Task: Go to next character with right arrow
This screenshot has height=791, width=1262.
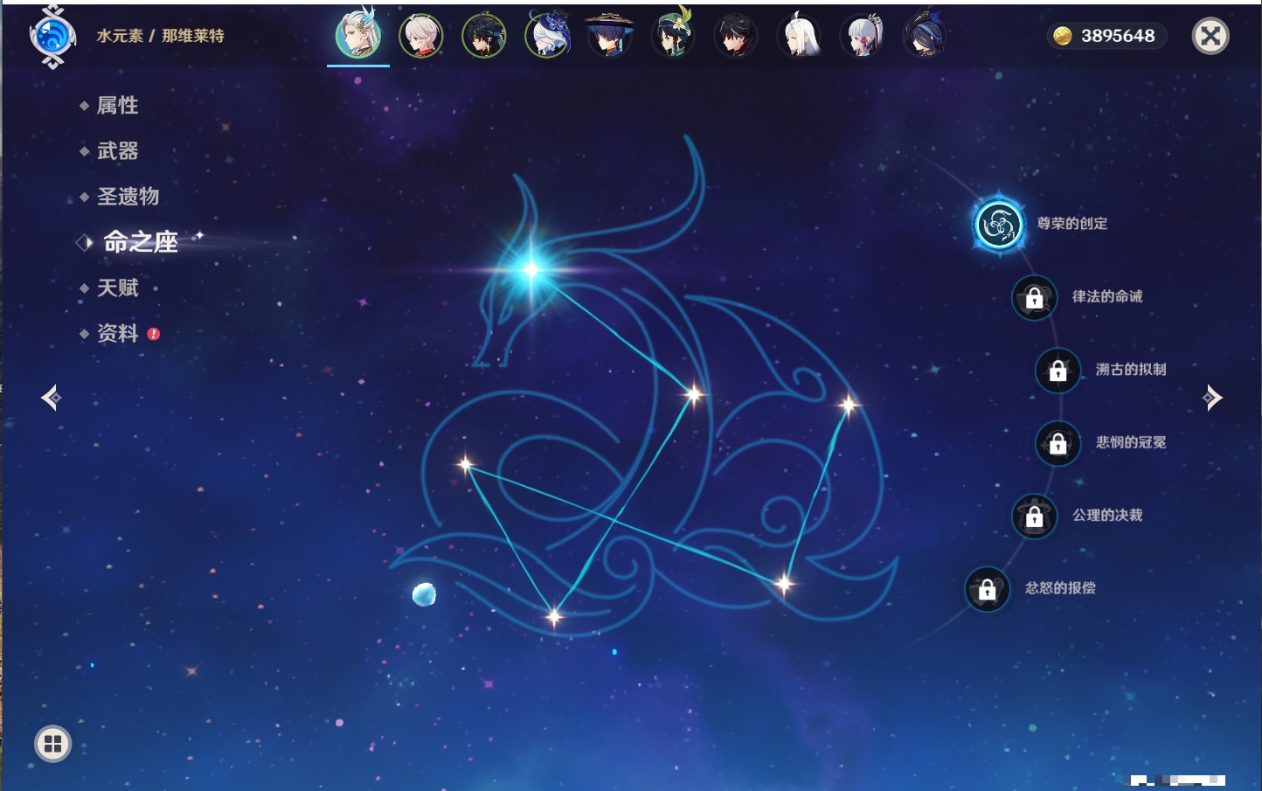Action: click(1212, 398)
